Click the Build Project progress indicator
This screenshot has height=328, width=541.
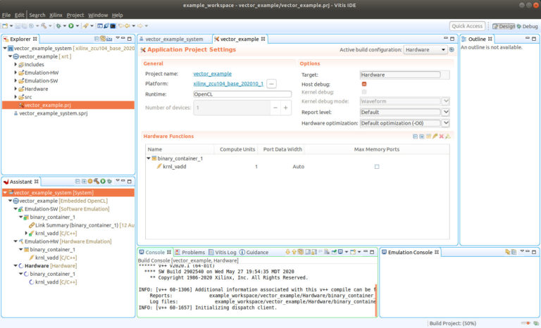tap(454, 322)
